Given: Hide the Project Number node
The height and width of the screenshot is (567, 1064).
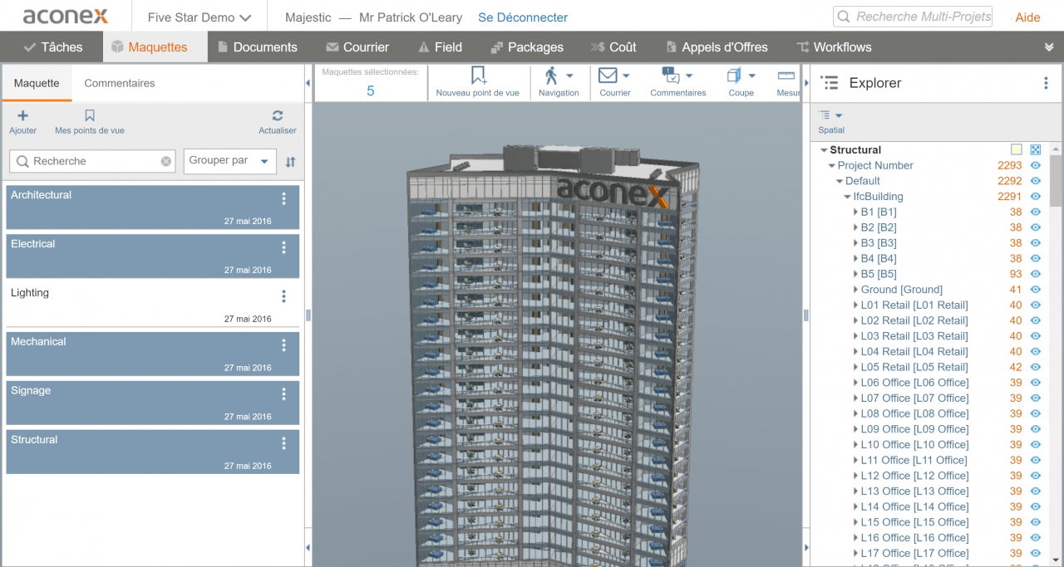Looking at the screenshot, I should (1036, 166).
